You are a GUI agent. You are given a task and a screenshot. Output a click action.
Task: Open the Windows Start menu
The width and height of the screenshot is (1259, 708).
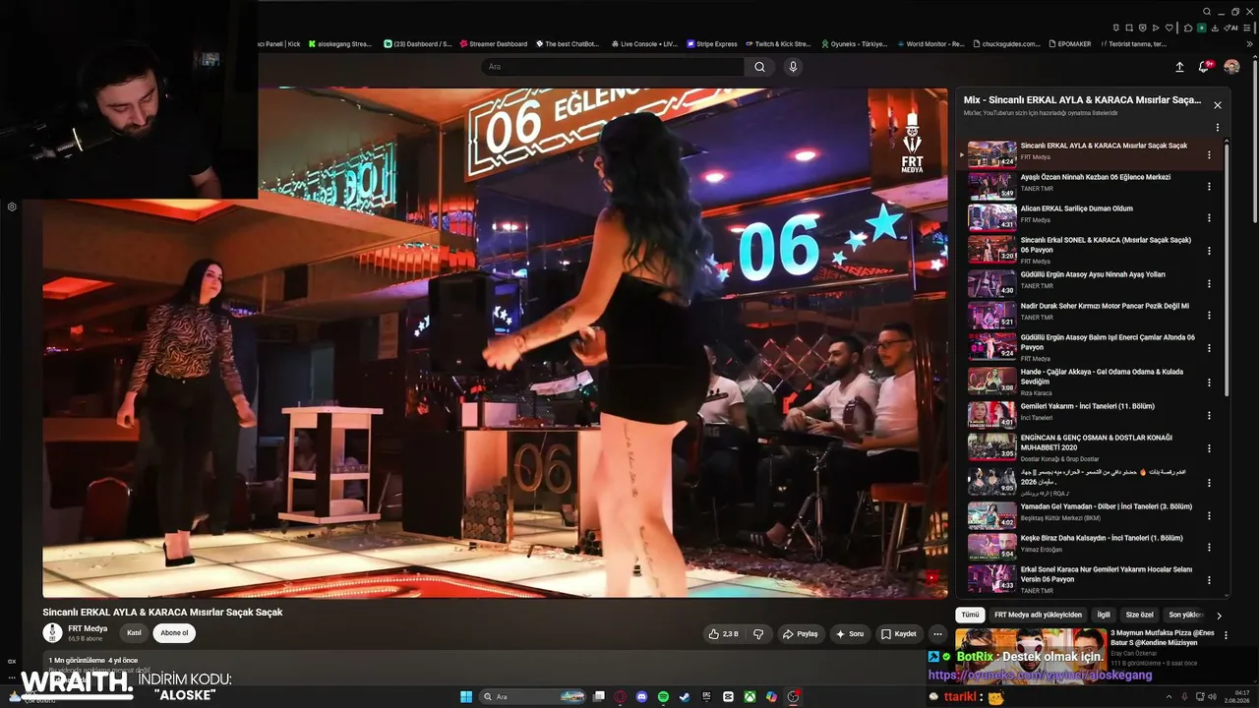466,696
